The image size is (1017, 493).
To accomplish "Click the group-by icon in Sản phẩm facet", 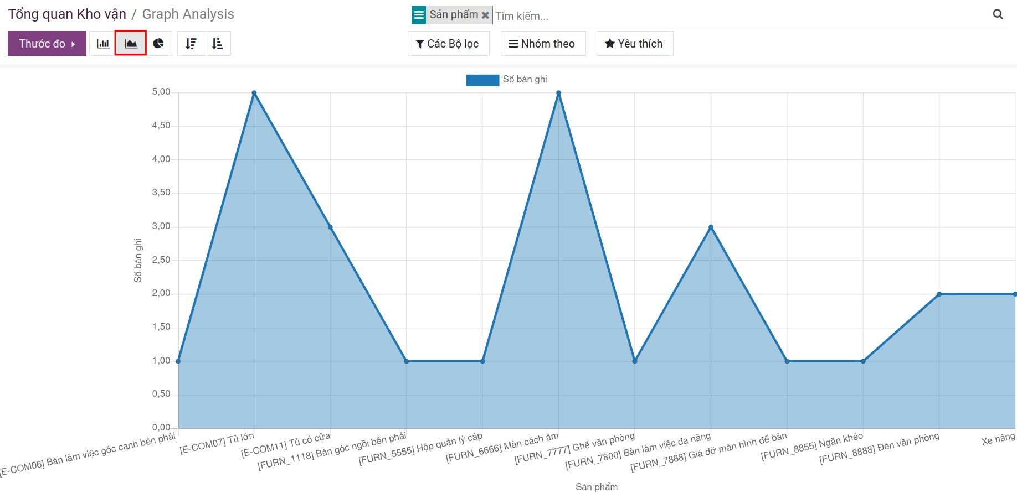I will 419,15.
